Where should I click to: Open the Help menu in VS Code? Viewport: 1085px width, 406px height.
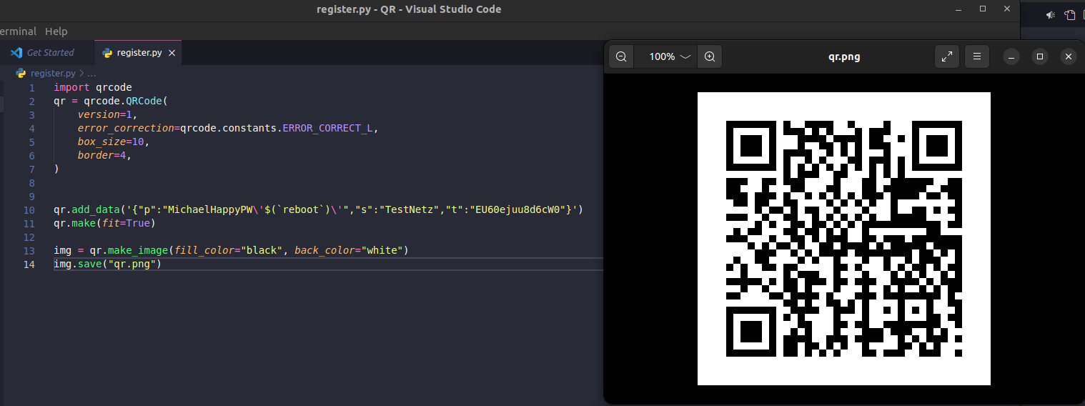pyautogui.click(x=56, y=31)
